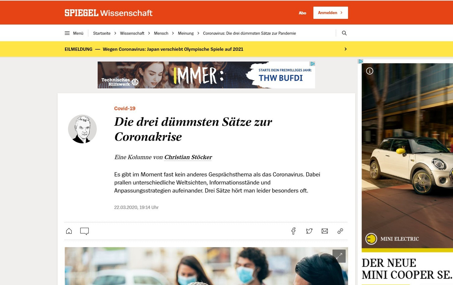This screenshot has height=285, width=453.
Task: Click the author portrait thumbnail
Action: 82,129
